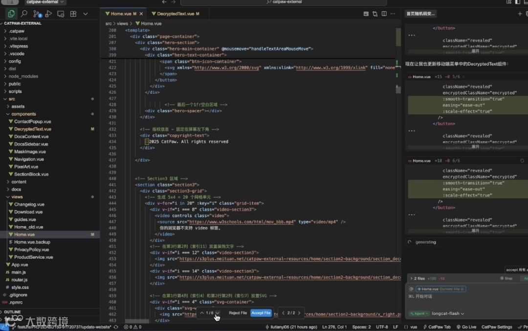Close the Home.vue editor tab
This screenshot has height=331, width=528.
click(141, 14)
